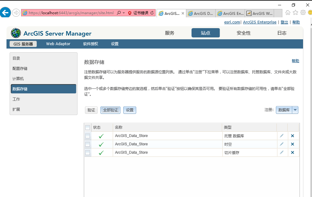The image size is (312, 197).
Task: Sort by the 状态 column header
Action: (102, 127)
